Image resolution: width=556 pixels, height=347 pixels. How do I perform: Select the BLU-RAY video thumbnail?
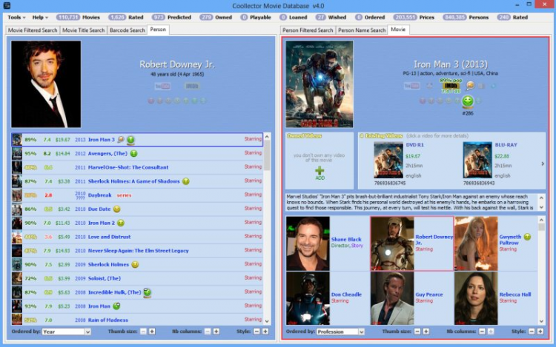click(x=477, y=161)
